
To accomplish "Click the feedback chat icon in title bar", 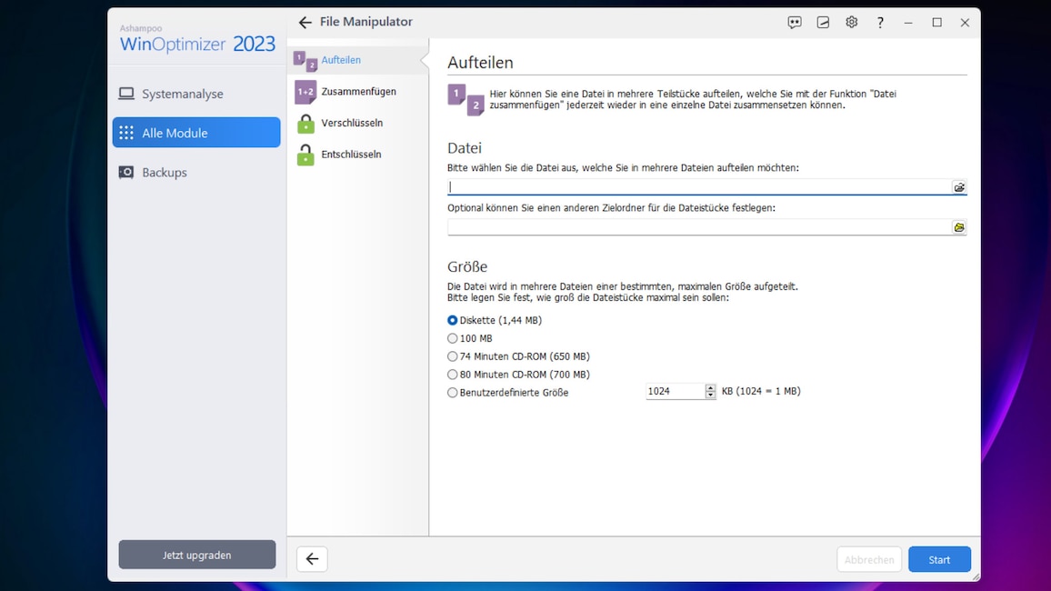I will pyautogui.click(x=795, y=23).
